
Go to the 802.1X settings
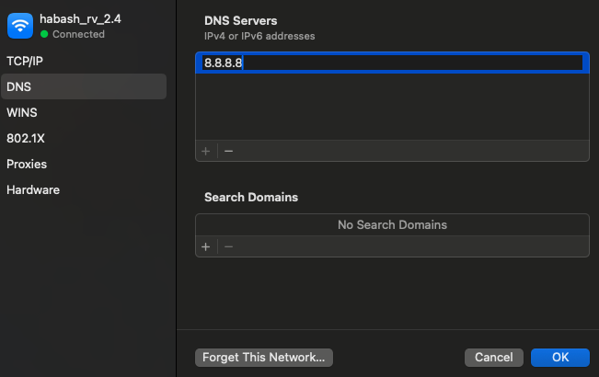coord(26,138)
